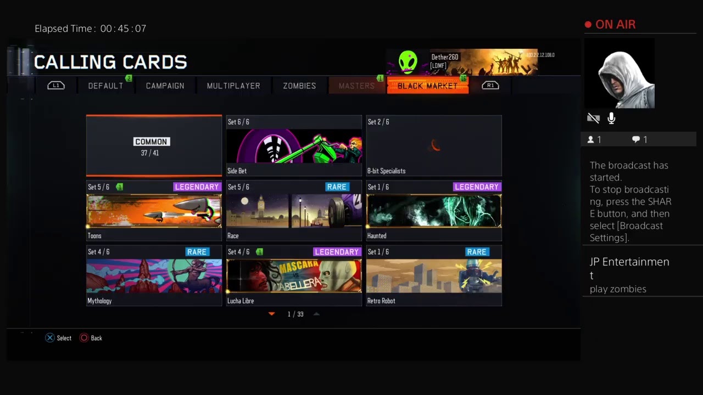This screenshot has width=703, height=395.
Task: Click the Rare label on Race
Action: [x=337, y=187]
